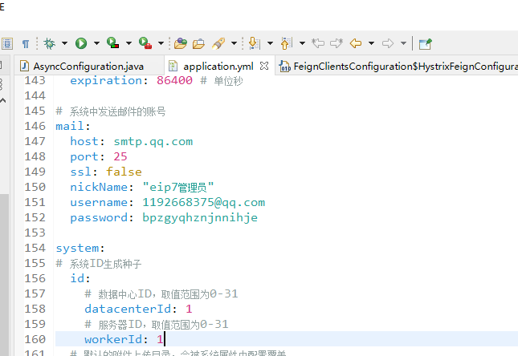This screenshot has width=518, height=356.
Task: Click the Open Task folder icon
Action: 198,43
